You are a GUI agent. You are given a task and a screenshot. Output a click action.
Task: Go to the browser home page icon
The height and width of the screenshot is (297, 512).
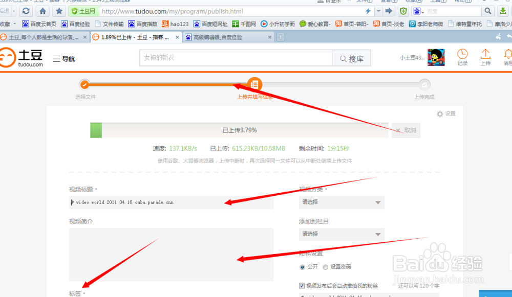(43, 11)
